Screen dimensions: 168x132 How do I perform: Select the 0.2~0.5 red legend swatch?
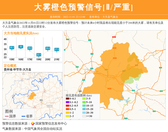(67, 106)
